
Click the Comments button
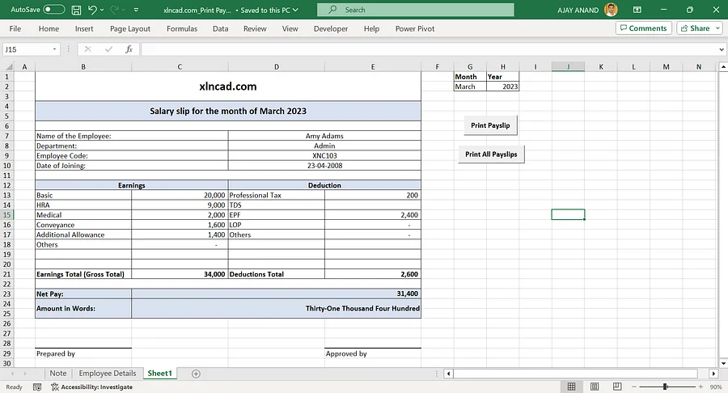pyautogui.click(x=644, y=28)
